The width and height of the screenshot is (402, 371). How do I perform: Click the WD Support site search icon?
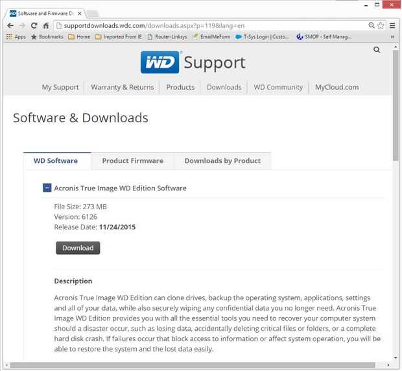coord(377,50)
